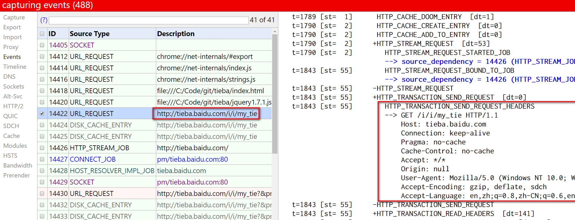Open the source_dependency link below HTTP_STREAM_REQUEST_BOUND_TO_JOB
Image resolution: width=575 pixels, height=220 pixels.
(x=488, y=80)
